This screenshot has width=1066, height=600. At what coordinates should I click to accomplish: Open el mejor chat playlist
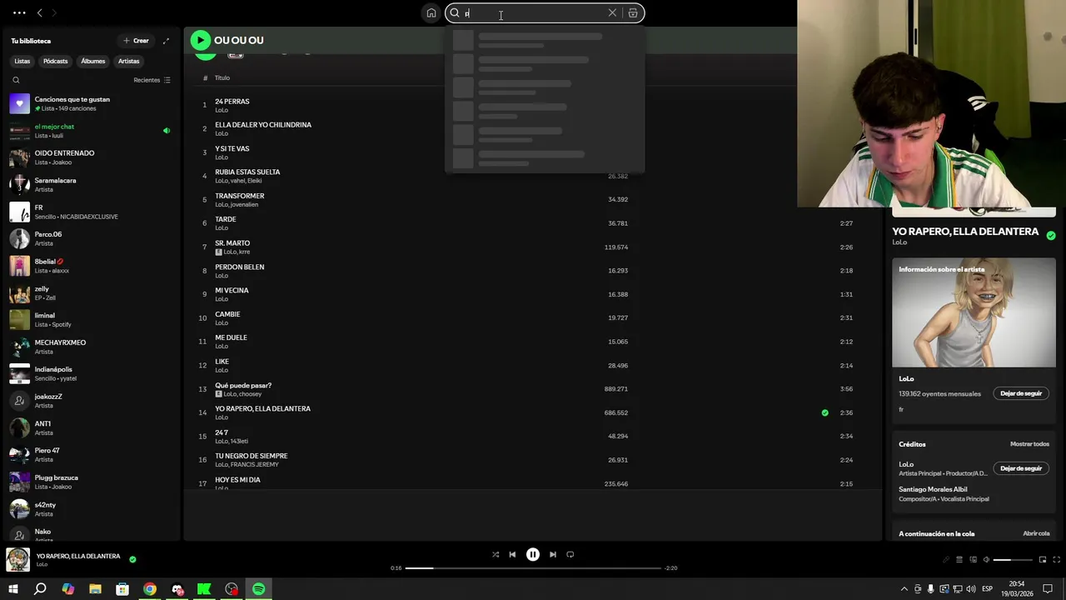click(x=90, y=131)
